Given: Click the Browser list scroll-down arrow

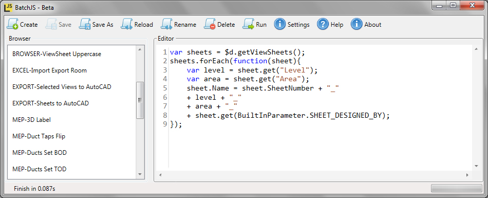Looking at the screenshot, I should tap(140, 174).
